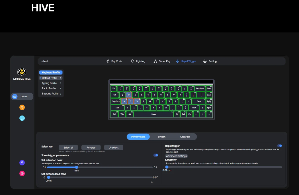Select the left arrow key on keyboard
The width and height of the screenshot is (299, 195).
196,114
